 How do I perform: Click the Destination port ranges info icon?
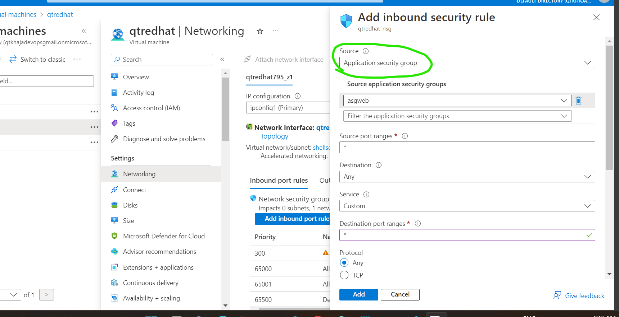tap(418, 223)
